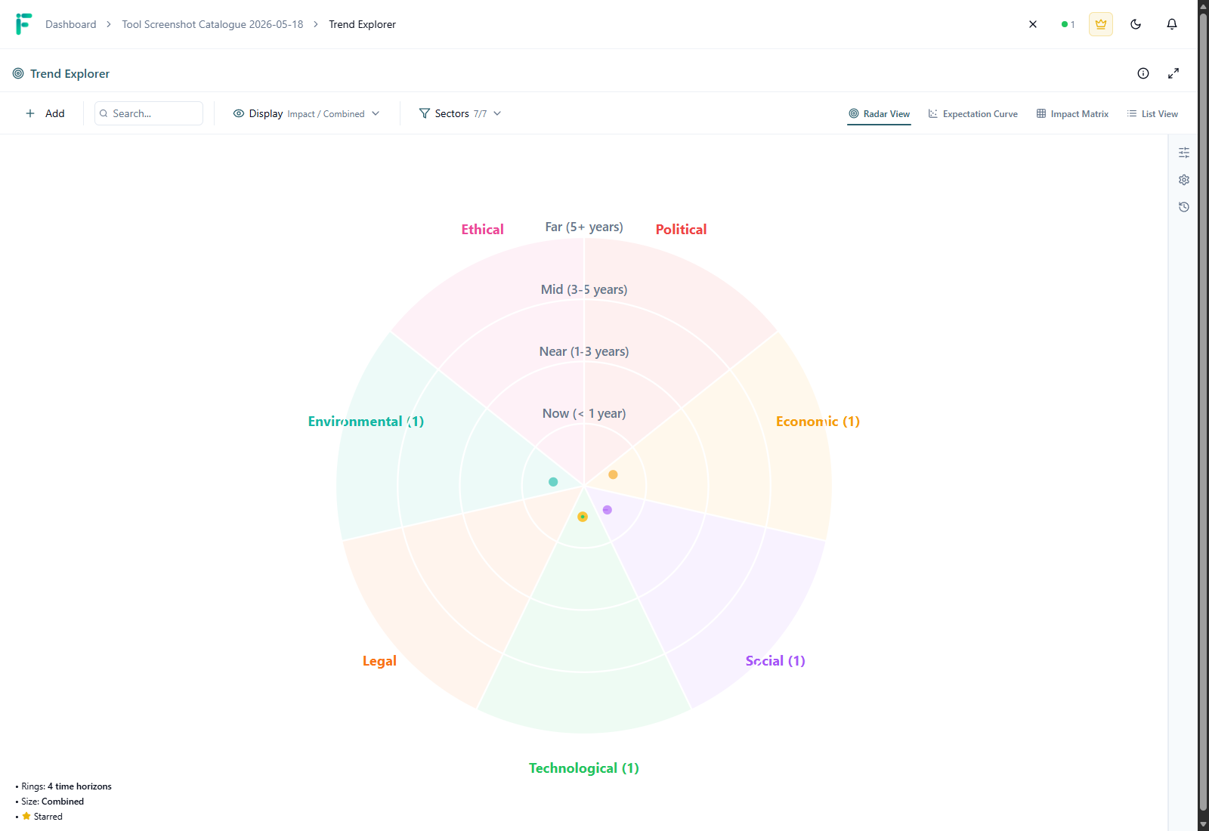Open the filter sliders panel icon
Screen dimensions: 1209x831
[1184, 153]
